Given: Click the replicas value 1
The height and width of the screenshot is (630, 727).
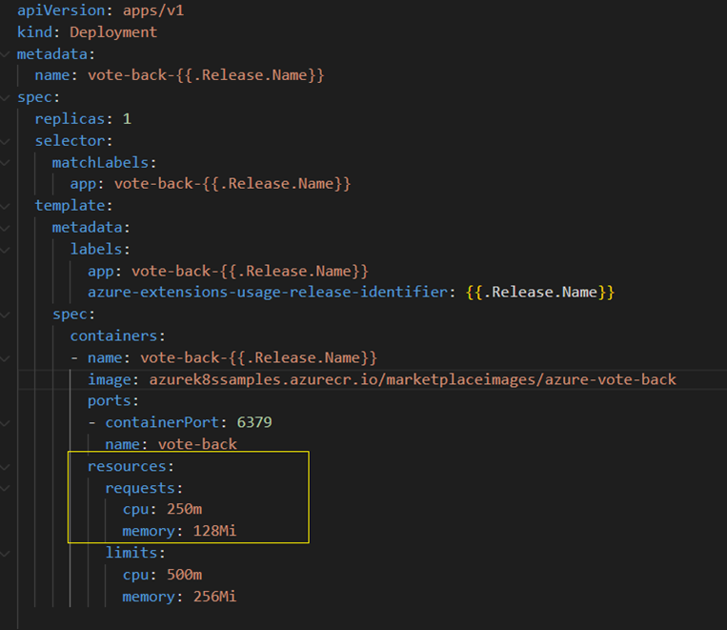Looking at the screenshot, I should coord(127,119).
